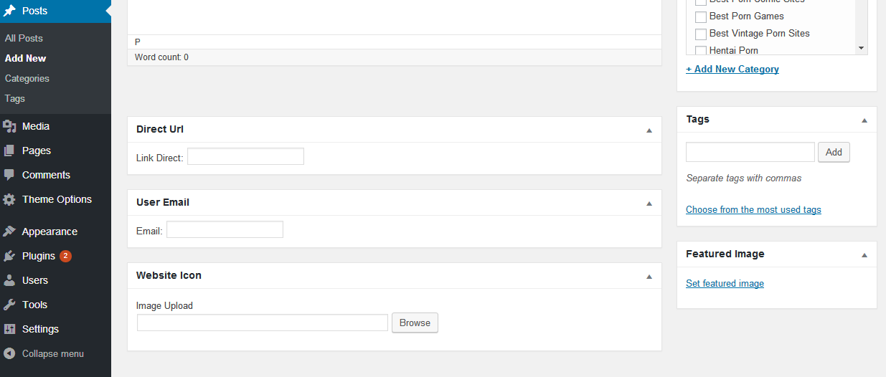This screenshot has width=886, height=377.
Task: Open Theme Options gear icon
Action: (x=9, y=200)
